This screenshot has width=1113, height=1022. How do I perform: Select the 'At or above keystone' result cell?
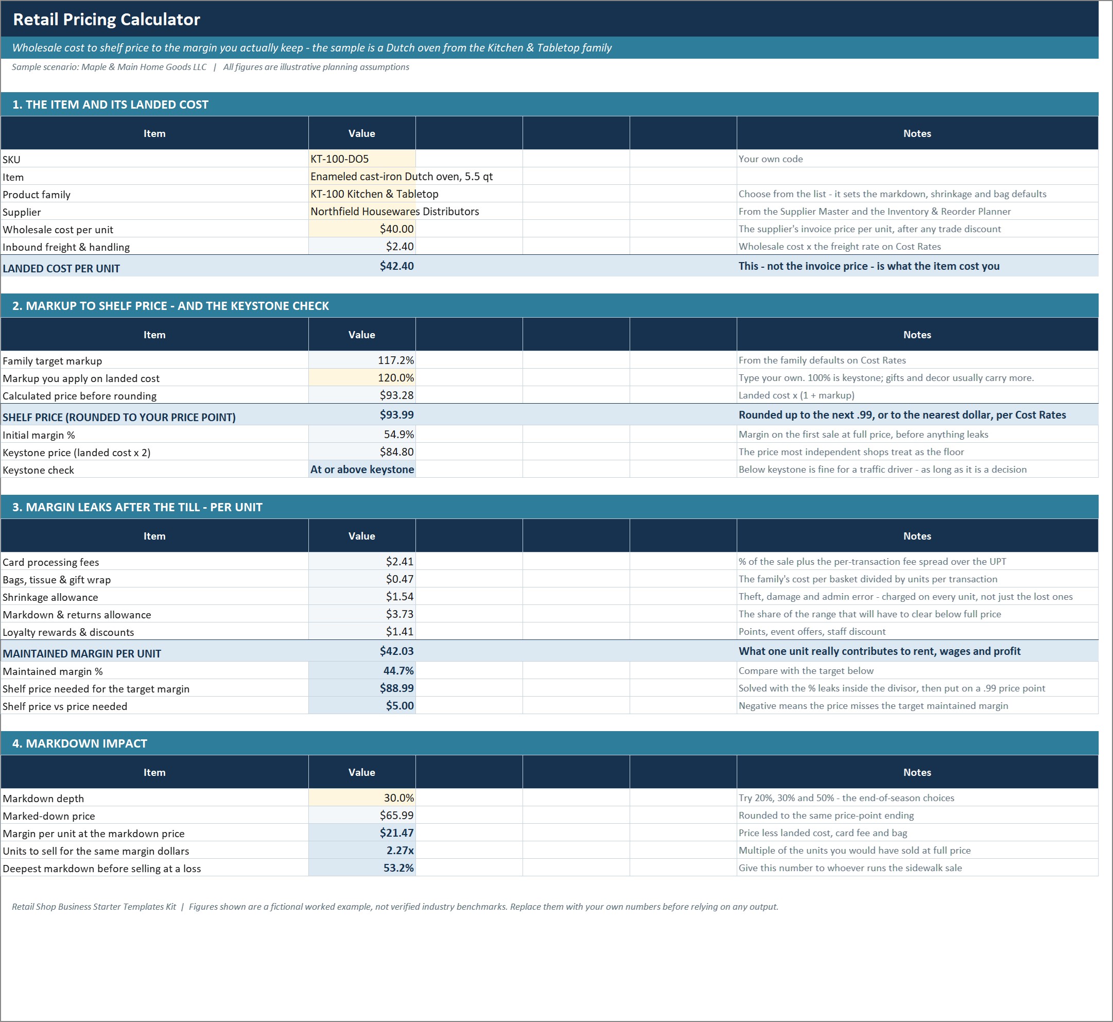click(361, 470)
